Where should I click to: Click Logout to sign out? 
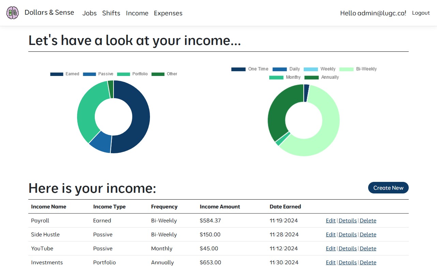(421, 13)
